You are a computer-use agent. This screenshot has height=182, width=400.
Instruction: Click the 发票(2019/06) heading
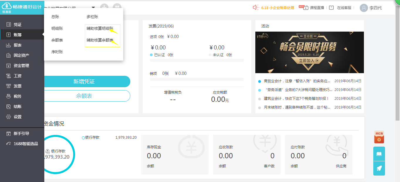[x=161, y=26]
